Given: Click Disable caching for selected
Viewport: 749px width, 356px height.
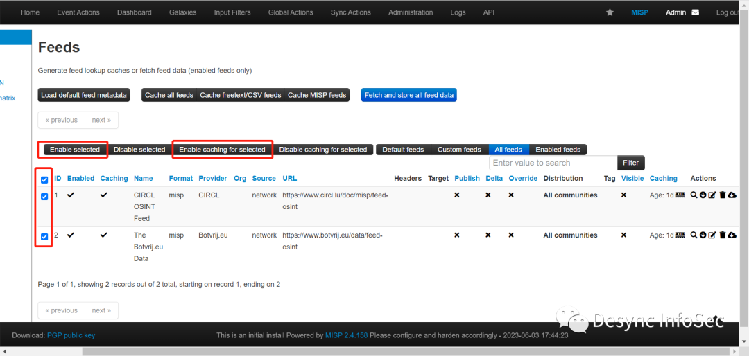Looking at the screenshot, I should (323, 150).
